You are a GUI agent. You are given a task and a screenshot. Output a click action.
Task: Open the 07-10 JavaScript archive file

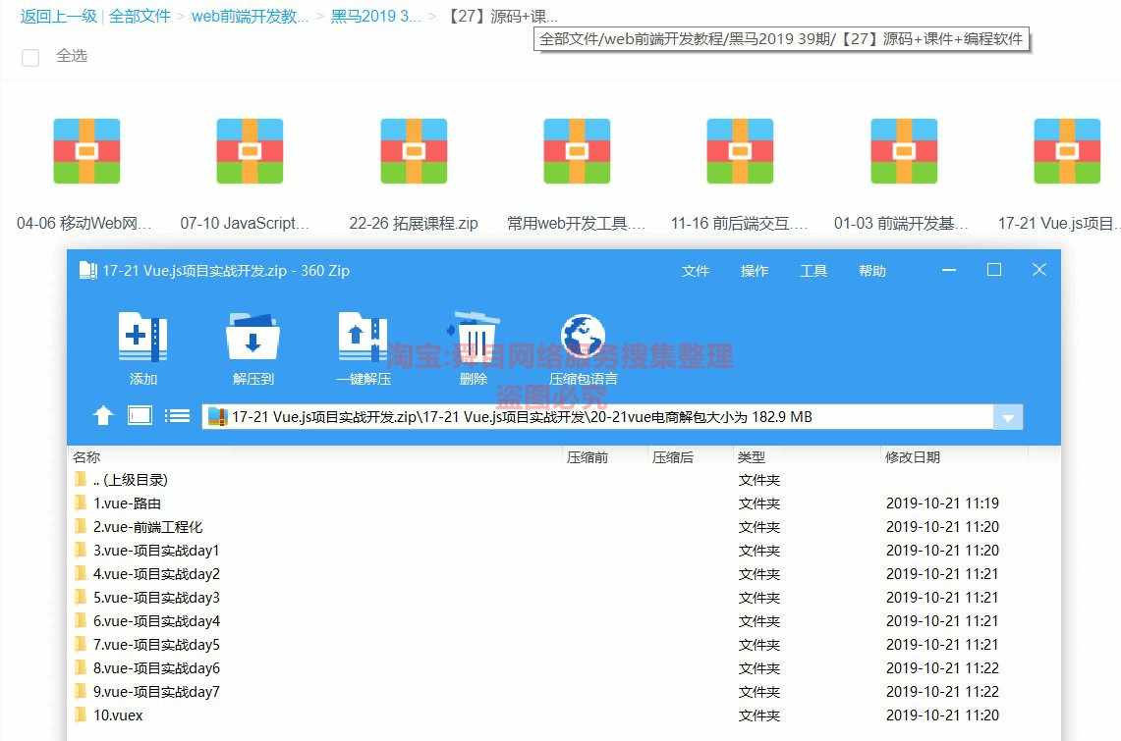[x=251, y=151]
